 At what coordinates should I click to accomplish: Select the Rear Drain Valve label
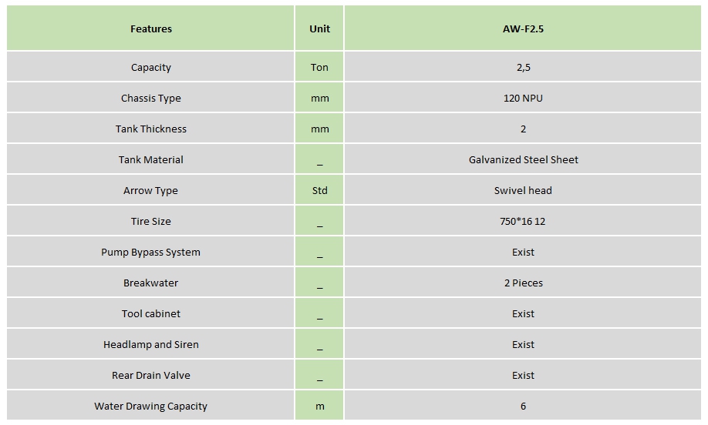[x=151, y=375]
